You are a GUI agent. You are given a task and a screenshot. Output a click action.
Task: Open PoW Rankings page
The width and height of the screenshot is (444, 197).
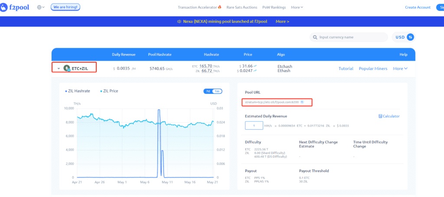275,7
